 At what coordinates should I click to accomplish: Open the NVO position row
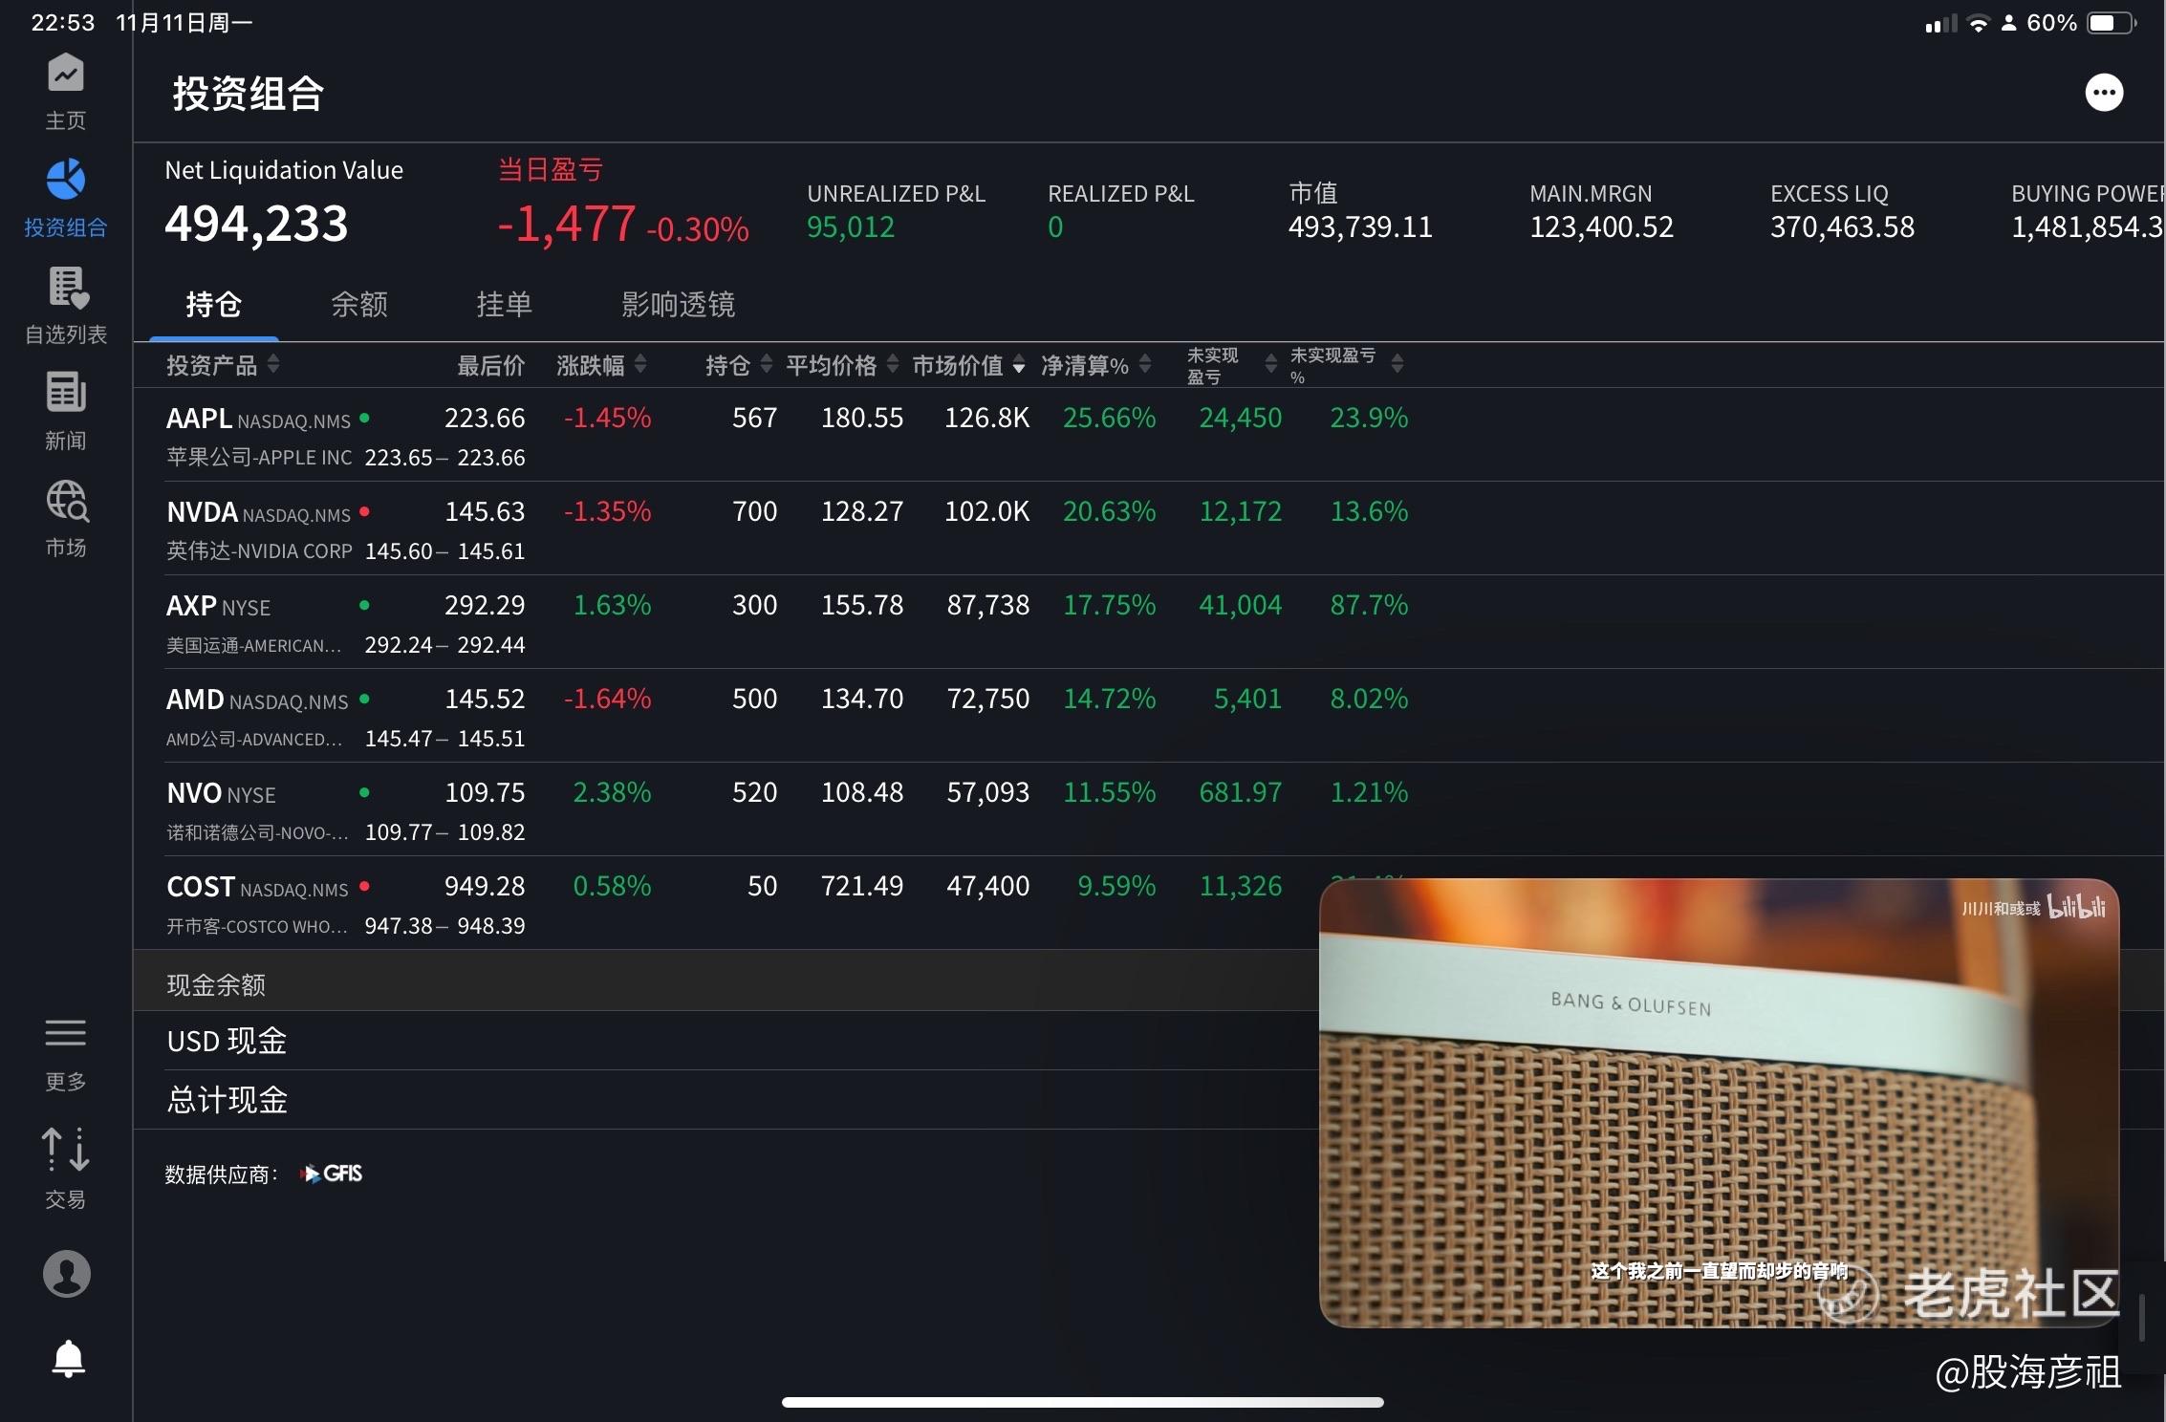(x=1149, y=810)
